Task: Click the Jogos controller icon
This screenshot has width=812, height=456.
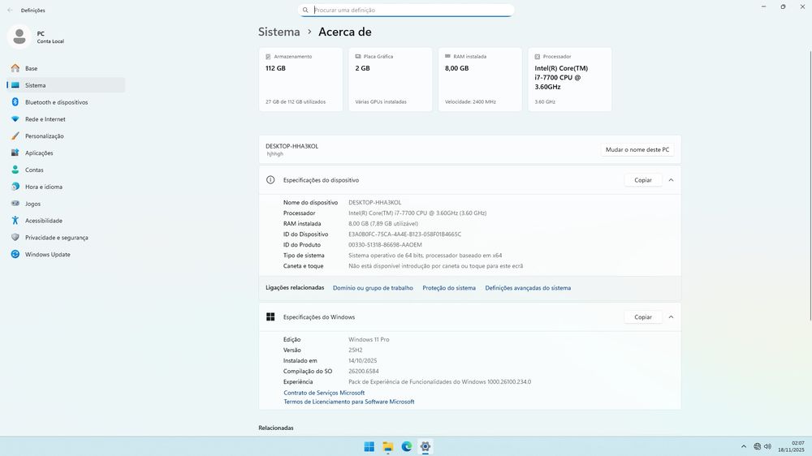Action: point(15,204)
